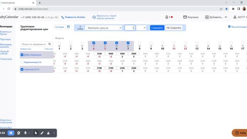Uncheck the date 6 column checkbox

pos(117,43)
